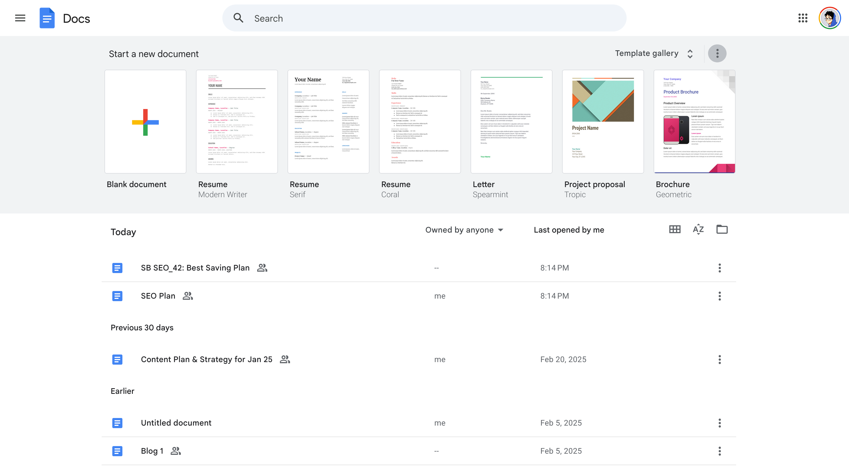Open more options for Untitled document row
The width and height of the screenshot is (849, 468).
coord(720,423)
